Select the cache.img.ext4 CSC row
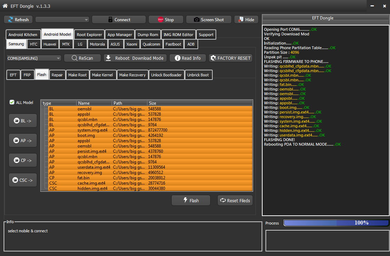 click(x=150, y=183)
